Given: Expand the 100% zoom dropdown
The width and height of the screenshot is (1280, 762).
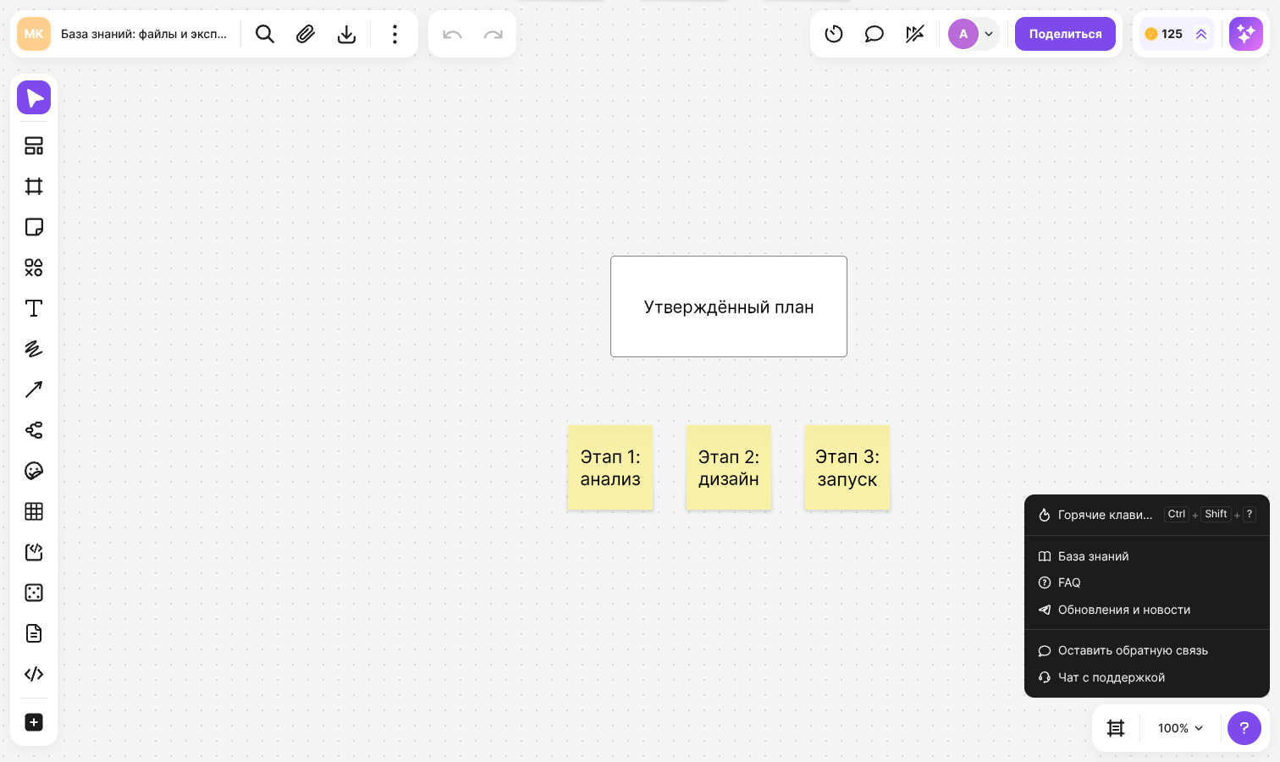Looking at the screenshot, I should (1180, 728).
